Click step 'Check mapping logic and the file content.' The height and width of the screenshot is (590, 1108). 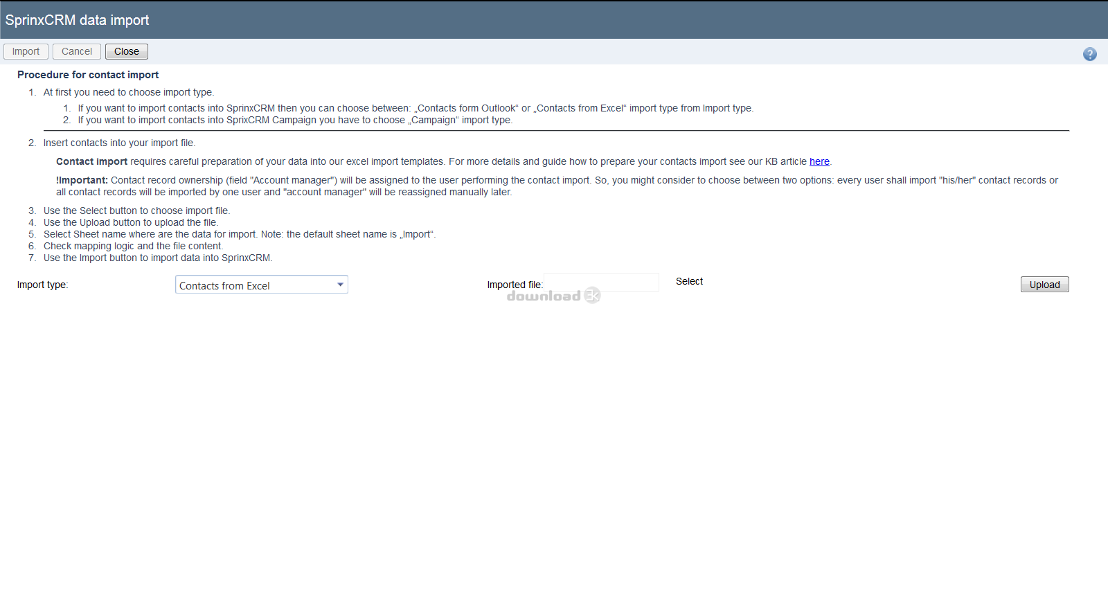click(x=133, y=246)
